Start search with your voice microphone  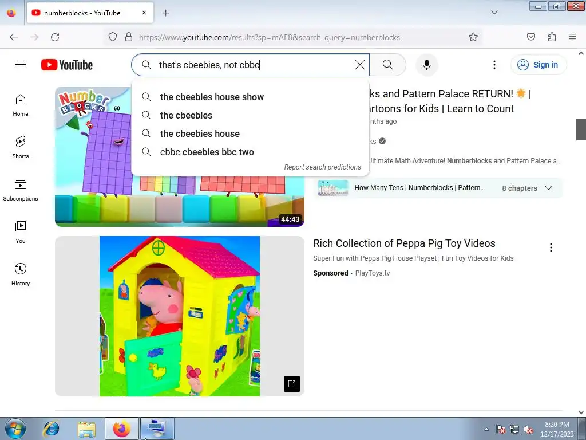tap(426, 65)
